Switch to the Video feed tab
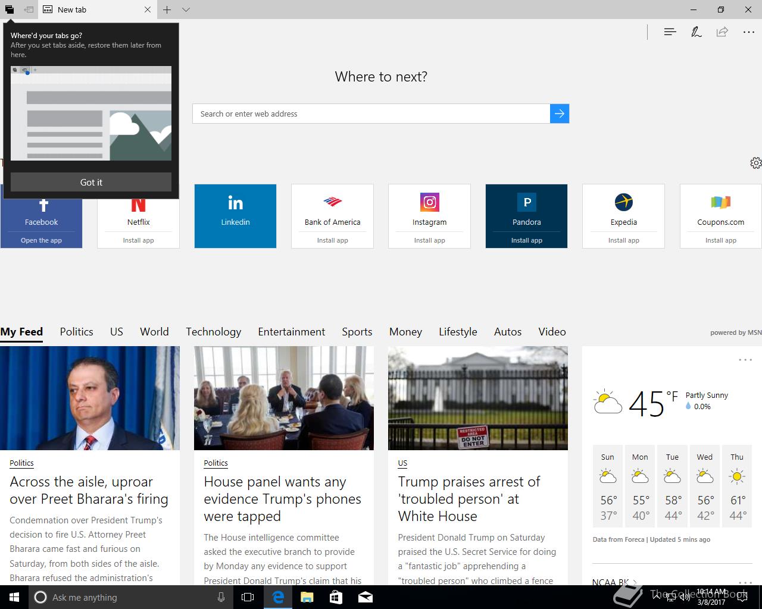The width and height of the screenshot is (762, 609). (x=552, y=332)
